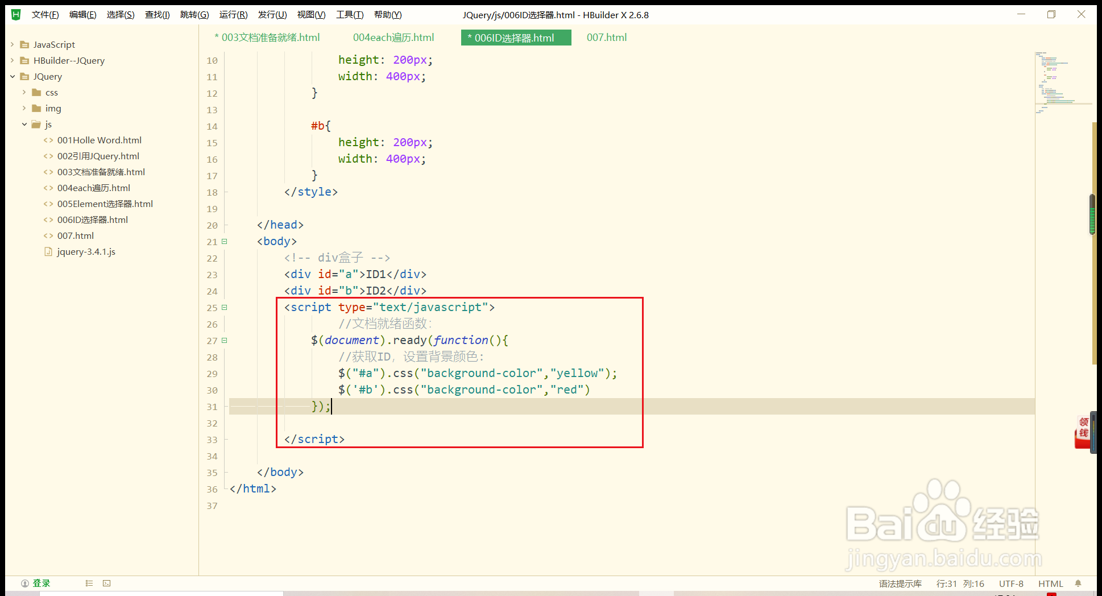Image resolution: width=1102 pixels, height=596 pixels.
Task: Click the 登录 login button
Action: [42, 583]
